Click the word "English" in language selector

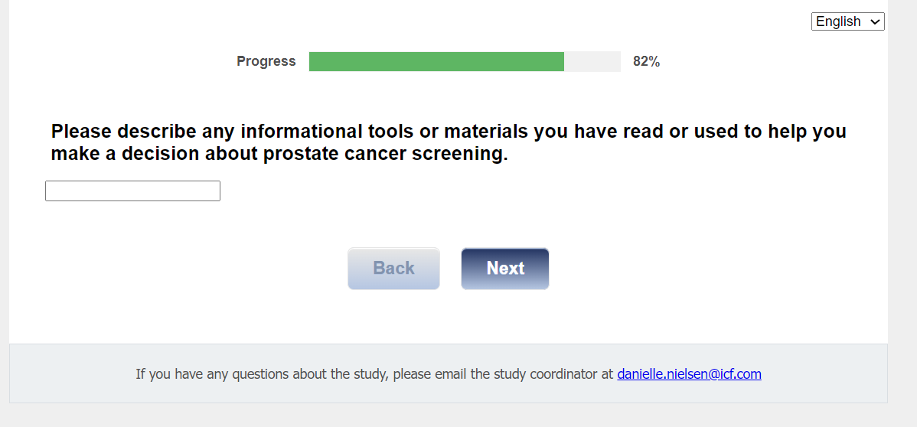(838, 21)
